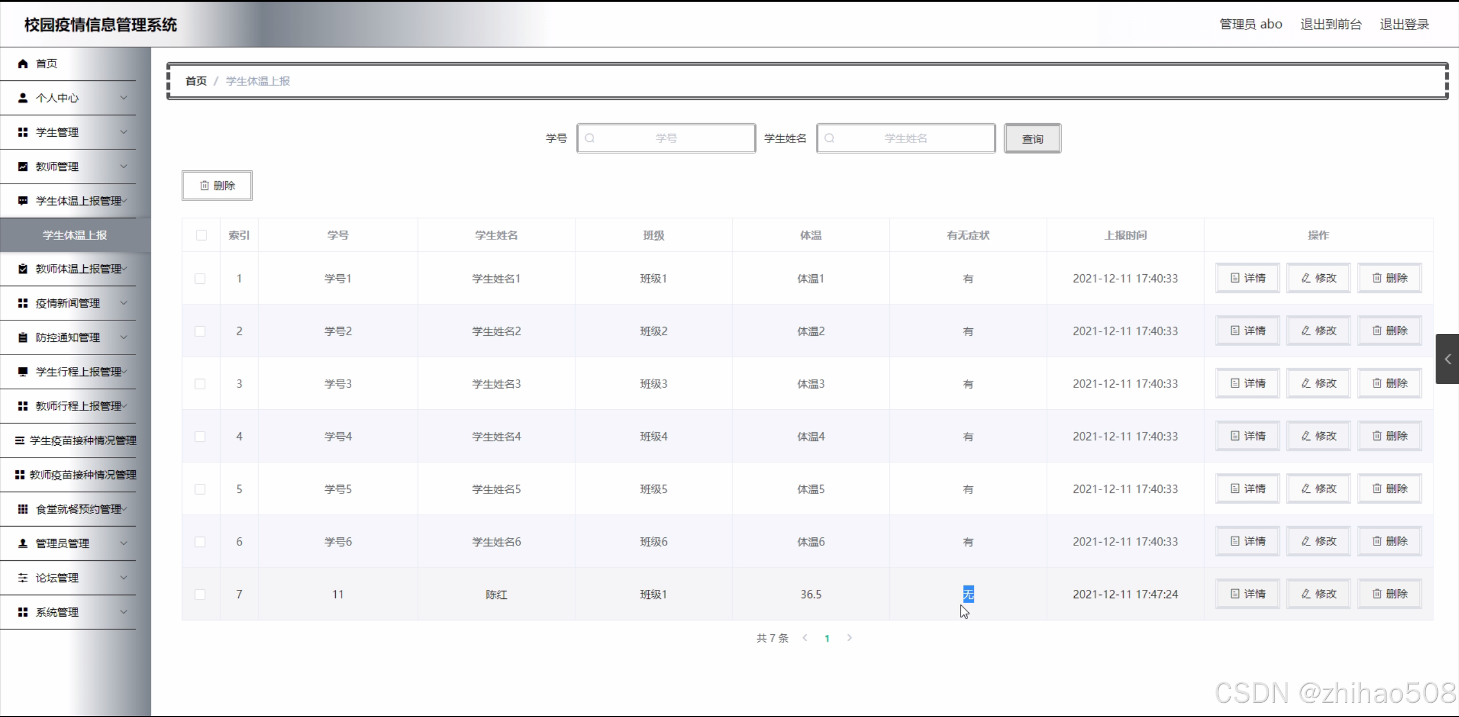Click the 防控通知管理 clipboard icon

point(23,337)
